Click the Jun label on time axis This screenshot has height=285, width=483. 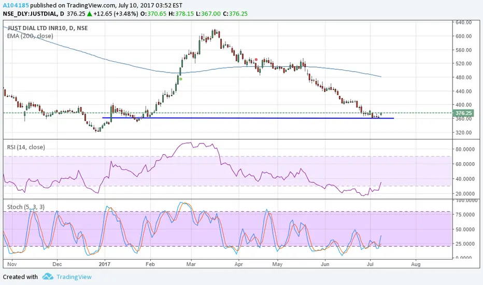pyautogui.click(x=325, y=264)
